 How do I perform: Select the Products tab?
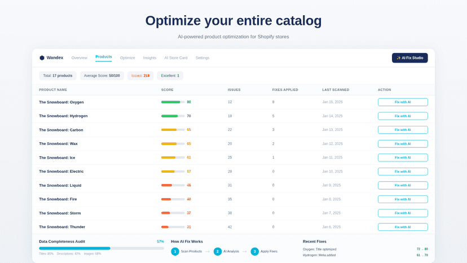(104, 56)
